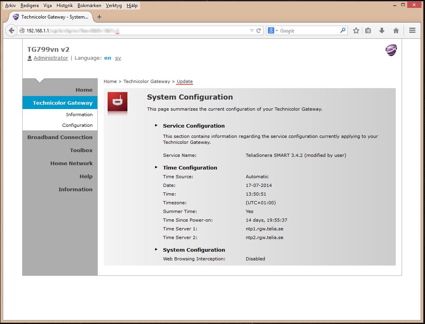Click into the Google search field
Screen dimensions: 425x324
point(309,30)
